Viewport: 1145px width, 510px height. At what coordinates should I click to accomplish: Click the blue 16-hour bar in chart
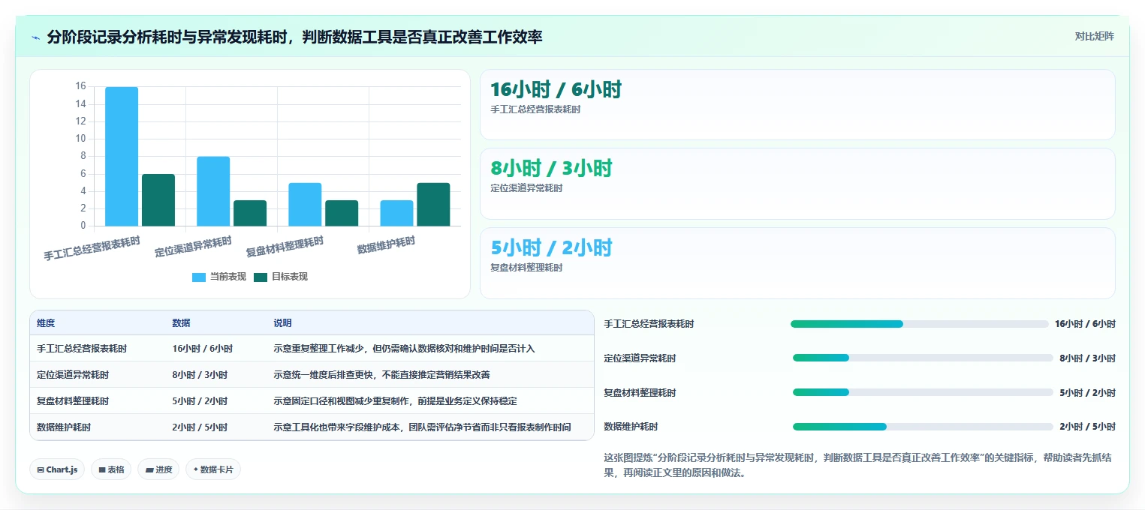(122, 156)
